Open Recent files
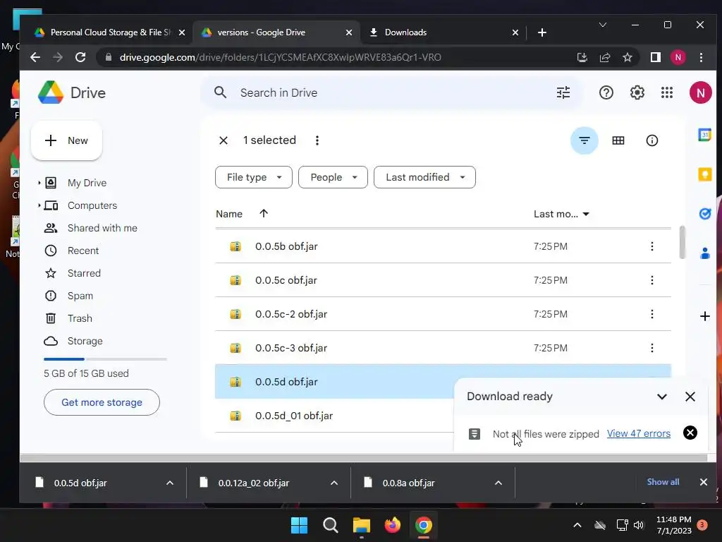The image size is (722, 542). 83,251
